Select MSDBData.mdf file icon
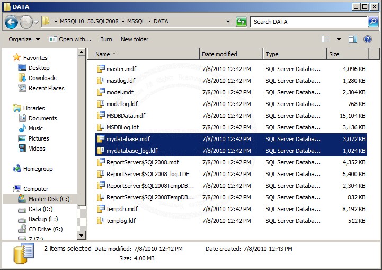This screenshot has height=270, width=382. pyautogui.click(x=101, y=116)
